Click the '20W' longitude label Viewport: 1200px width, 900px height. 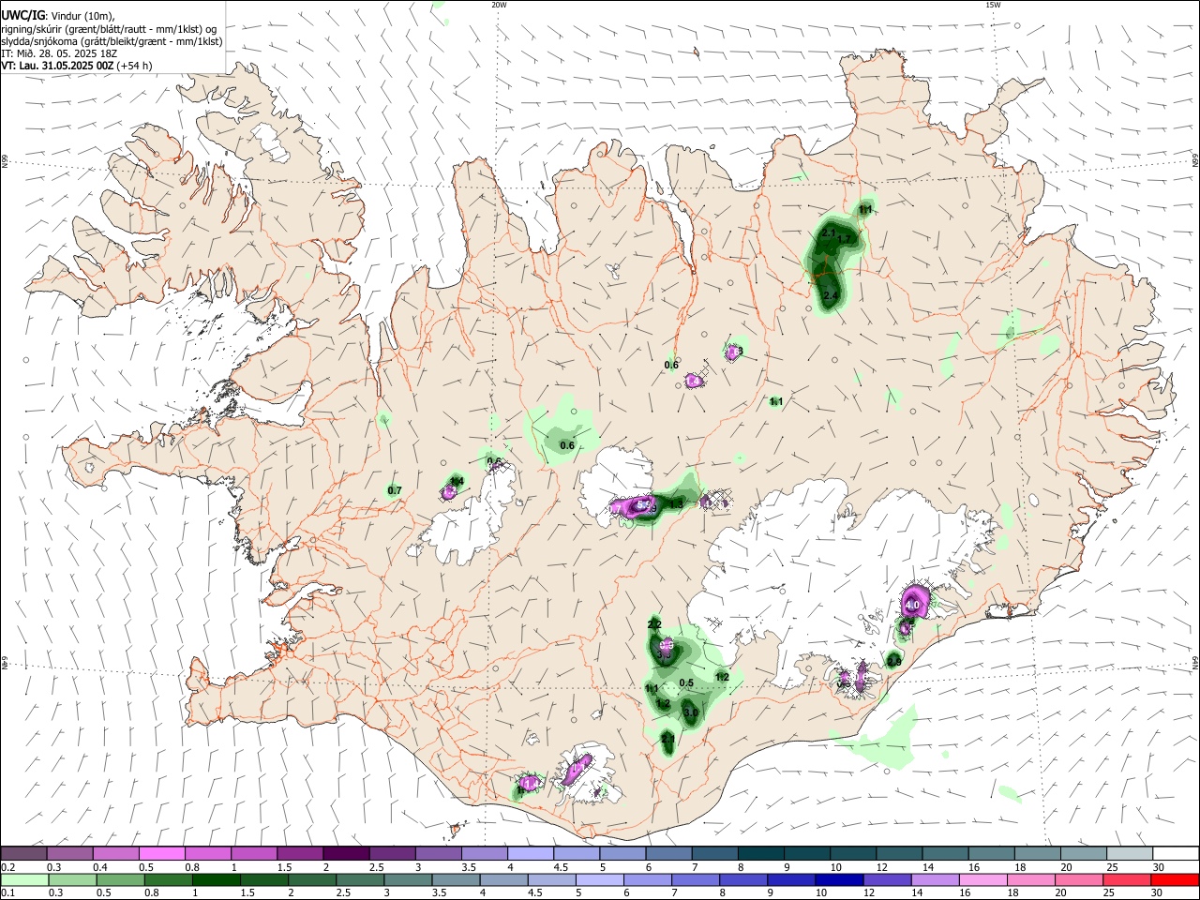[499, 5]
